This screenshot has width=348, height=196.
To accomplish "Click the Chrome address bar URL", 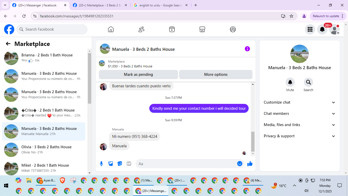I will coord(77,16).
